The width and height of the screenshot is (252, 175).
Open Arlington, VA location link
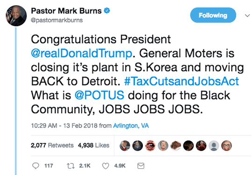tap(131, 126)
